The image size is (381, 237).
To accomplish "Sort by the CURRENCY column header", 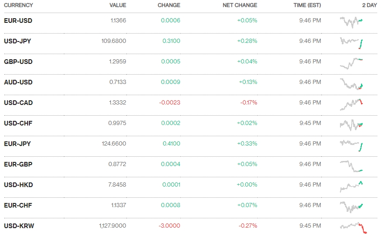I will pyautogui.click(x=18, y=5).
